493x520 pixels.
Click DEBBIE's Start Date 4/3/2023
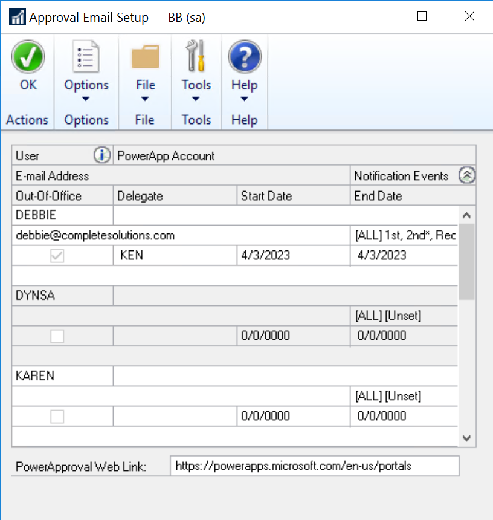(294, 255)
